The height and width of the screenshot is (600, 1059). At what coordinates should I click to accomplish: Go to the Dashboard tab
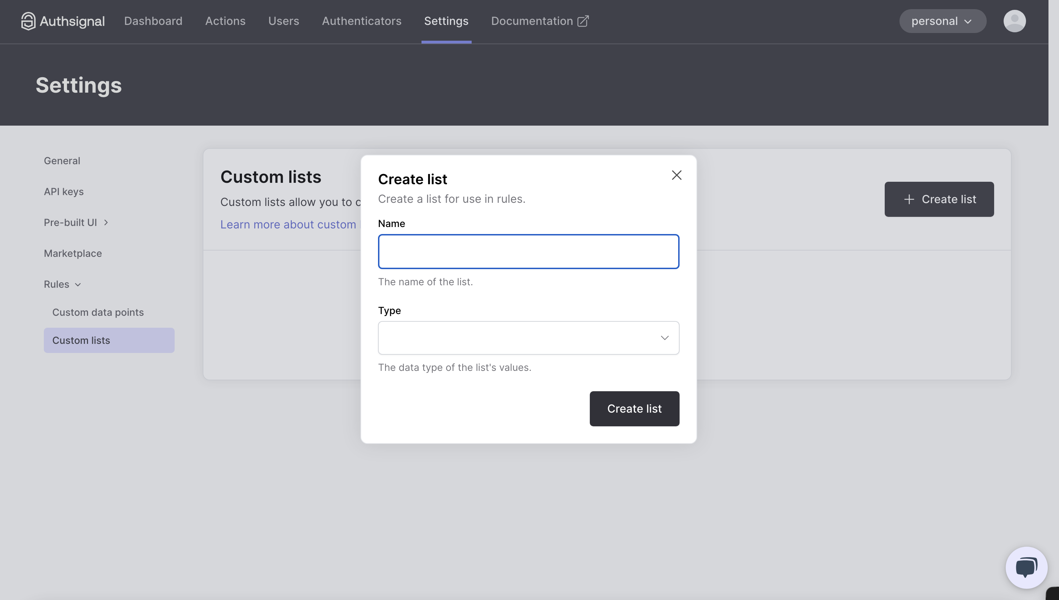pyautogui.click(x=153, y=21)
